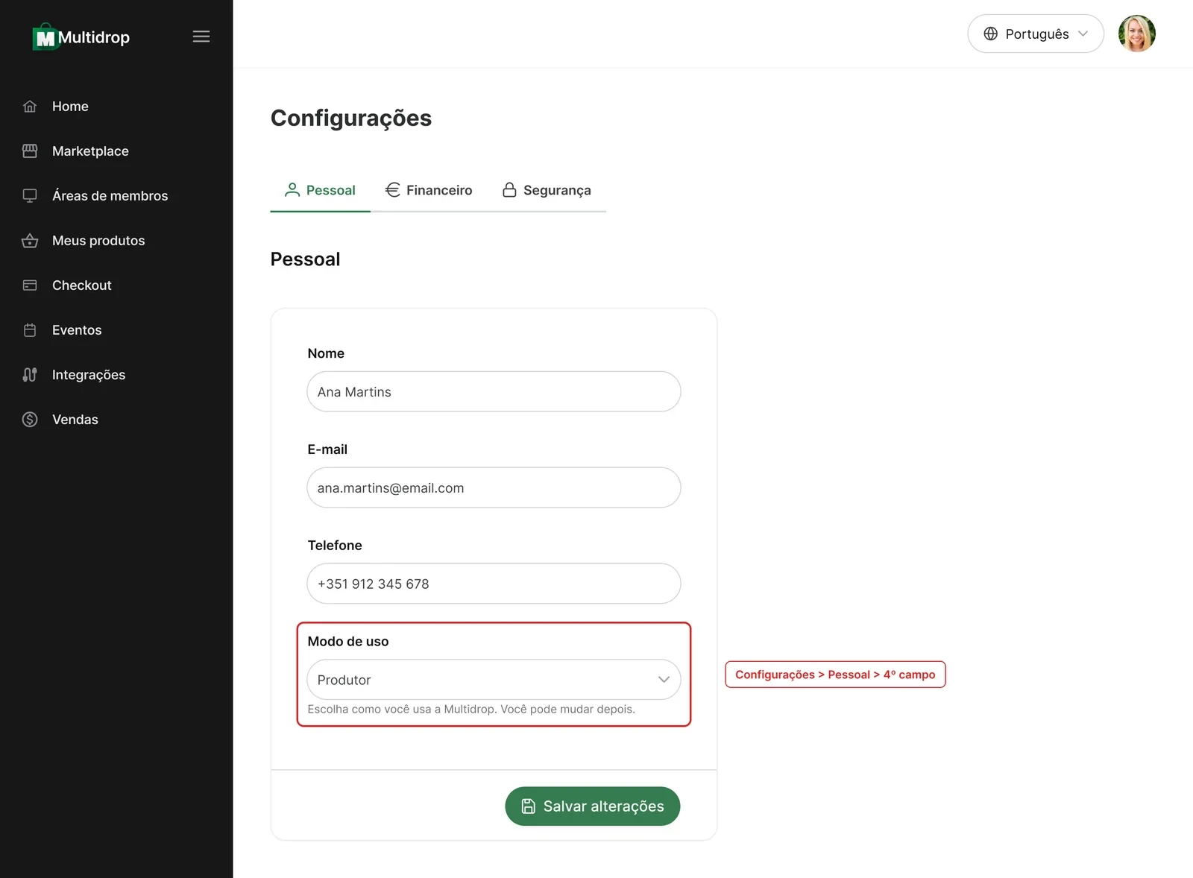Click the floppy-disk save icon
This screenshot has width=1193, height=878.
pyautogui.click(x=528, y=806)
